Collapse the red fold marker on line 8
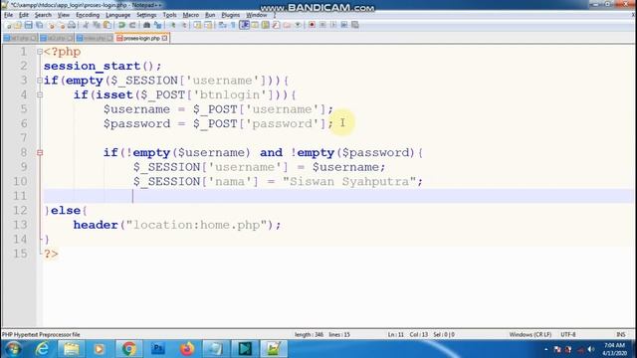637x358 pixels. coord(40,152)
